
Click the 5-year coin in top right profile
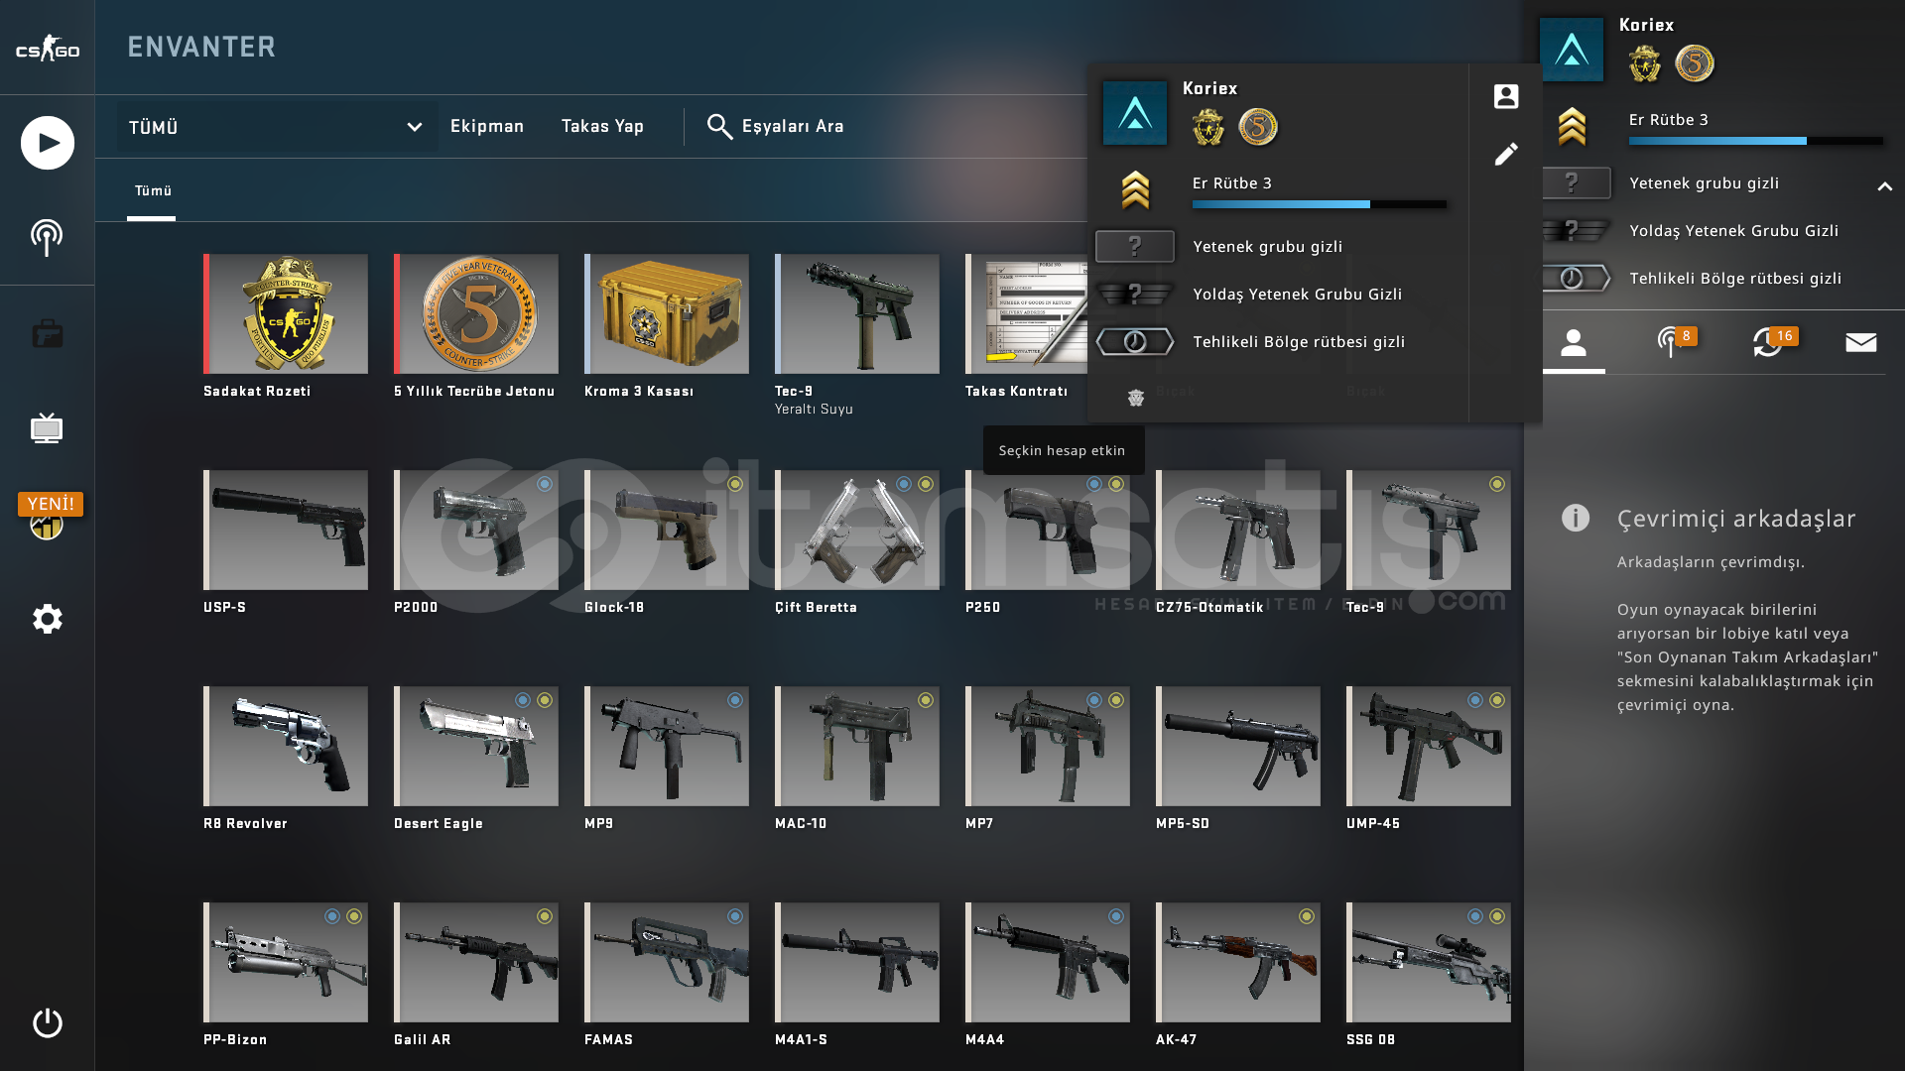[x=1695, y=63]
